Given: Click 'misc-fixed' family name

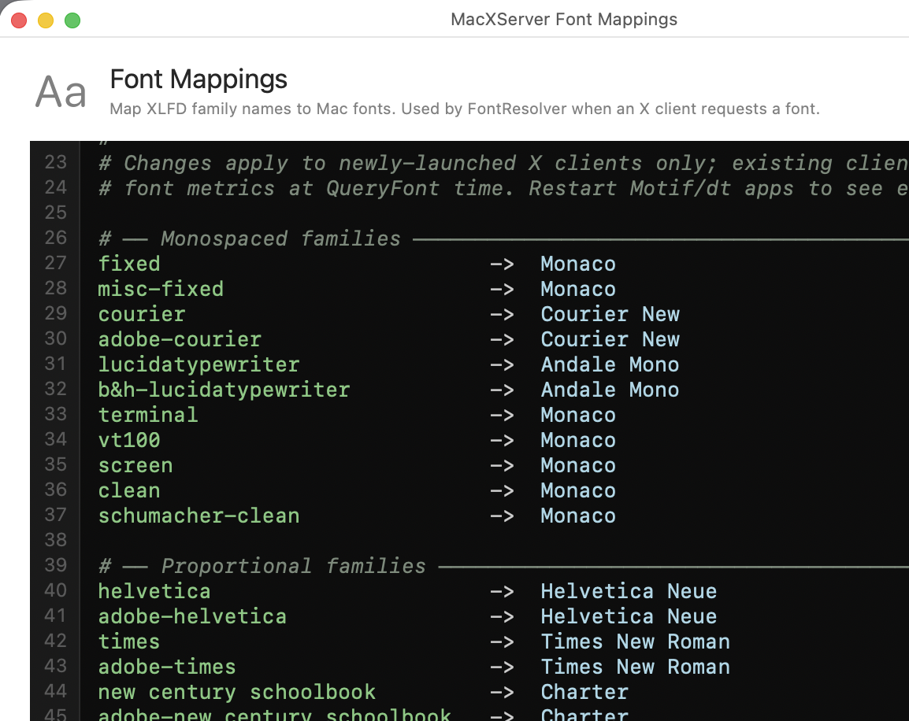Looking at the screenshot, I should (161, 289).
